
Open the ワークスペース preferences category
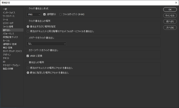coord(9,16)
